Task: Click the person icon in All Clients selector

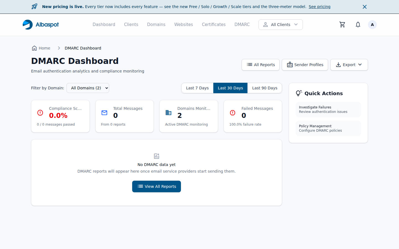Action: coord(265,25)
